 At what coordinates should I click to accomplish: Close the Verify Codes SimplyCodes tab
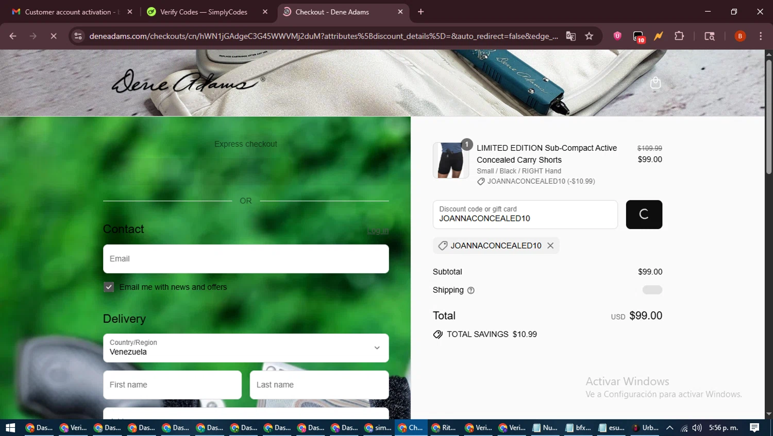point(265,12)
